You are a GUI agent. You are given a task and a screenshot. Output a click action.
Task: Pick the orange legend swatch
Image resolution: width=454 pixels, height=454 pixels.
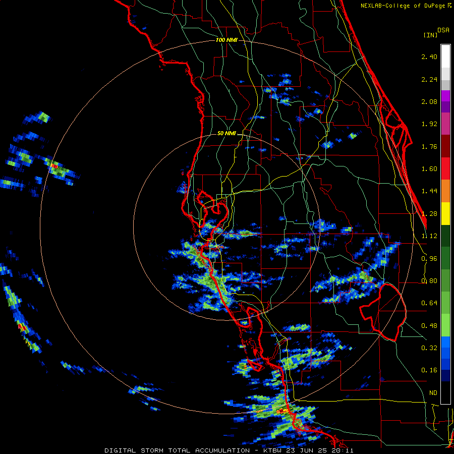[445, 191]
